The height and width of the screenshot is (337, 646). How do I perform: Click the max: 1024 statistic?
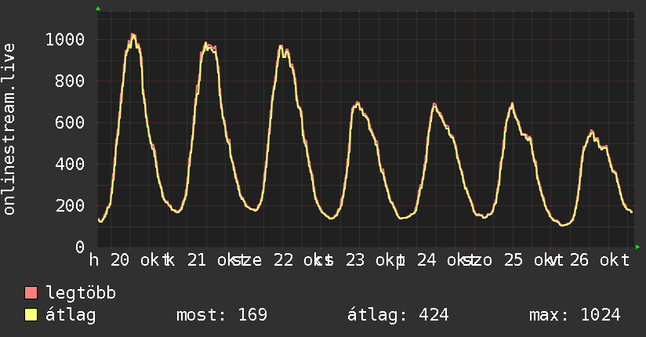[x=575, y=315]
